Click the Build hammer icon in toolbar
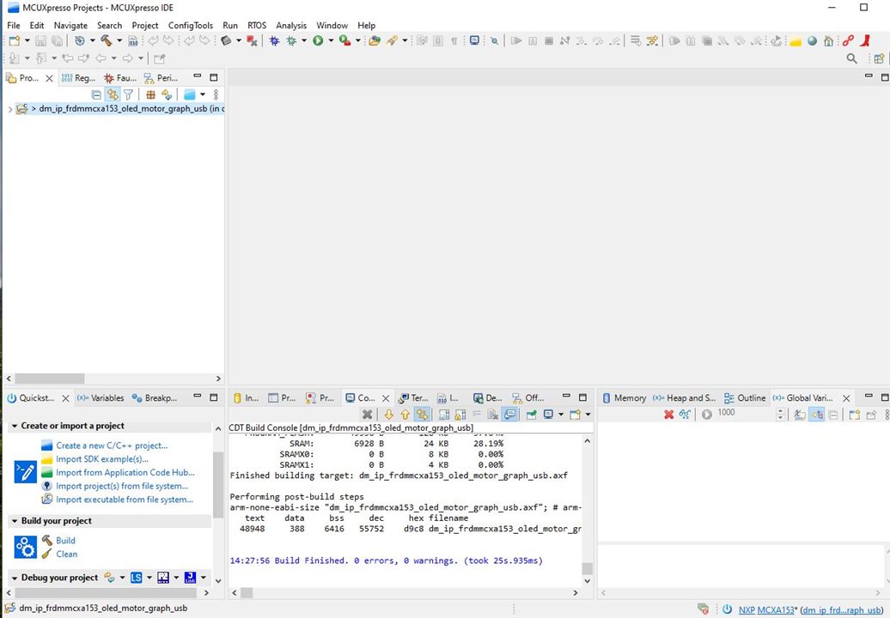Image resolution: width=890 pixels, height=618 pixels. pos(107,40)
